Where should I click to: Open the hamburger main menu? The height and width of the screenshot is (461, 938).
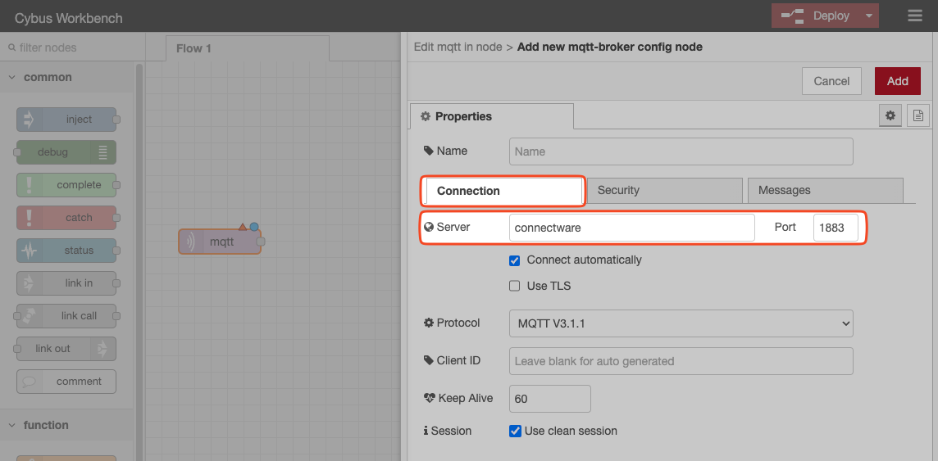click(915, 16)
